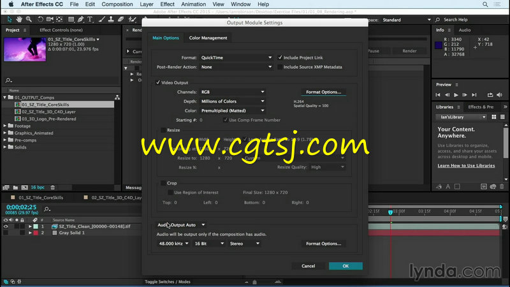
Task: Collapse the 01_OUTPUT_Comps folder
Action: pos(5,98)
